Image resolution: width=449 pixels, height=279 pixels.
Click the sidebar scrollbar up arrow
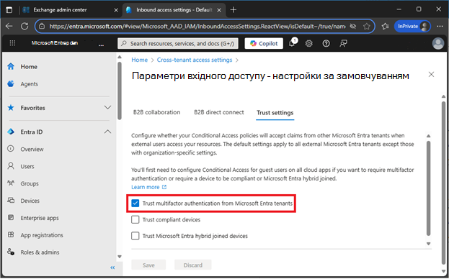click(x=120, y=57)
